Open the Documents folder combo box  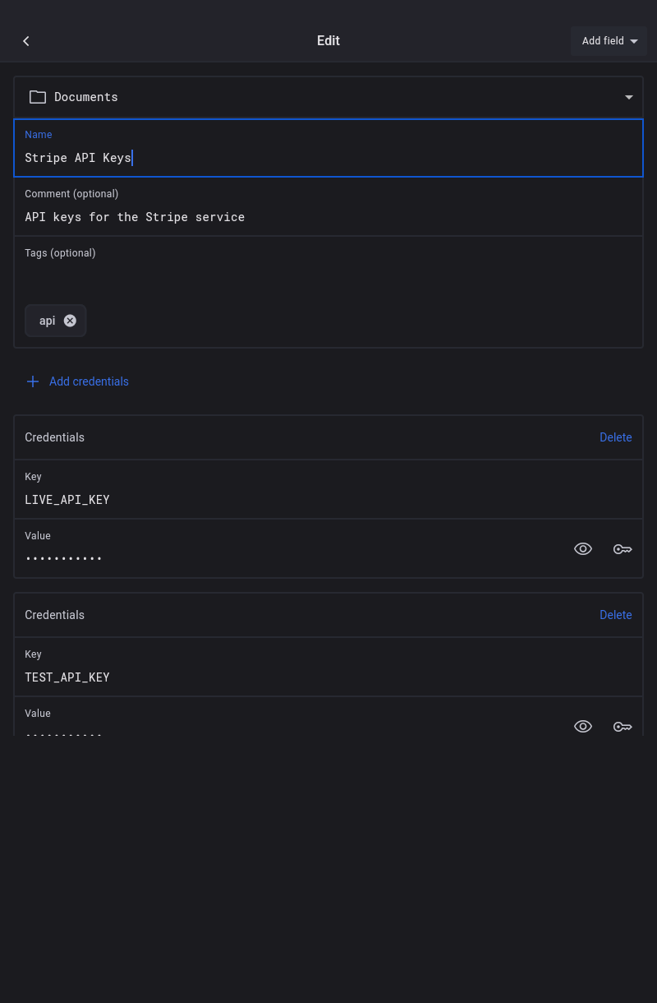[x=328, y=97]
